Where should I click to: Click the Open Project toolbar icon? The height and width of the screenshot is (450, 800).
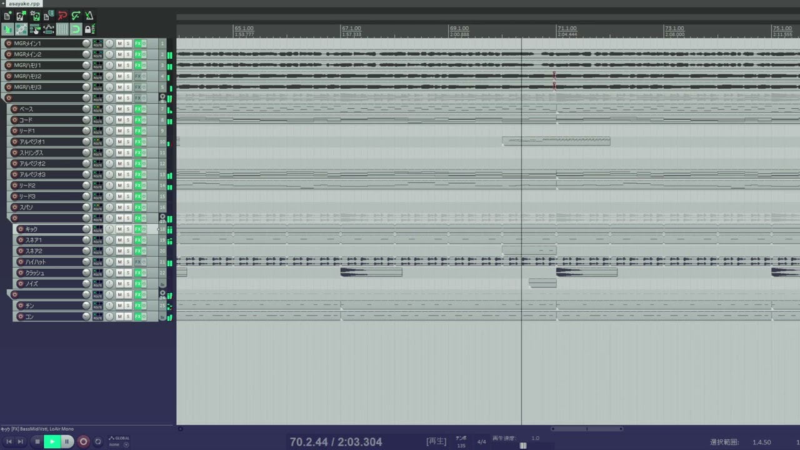22,16
